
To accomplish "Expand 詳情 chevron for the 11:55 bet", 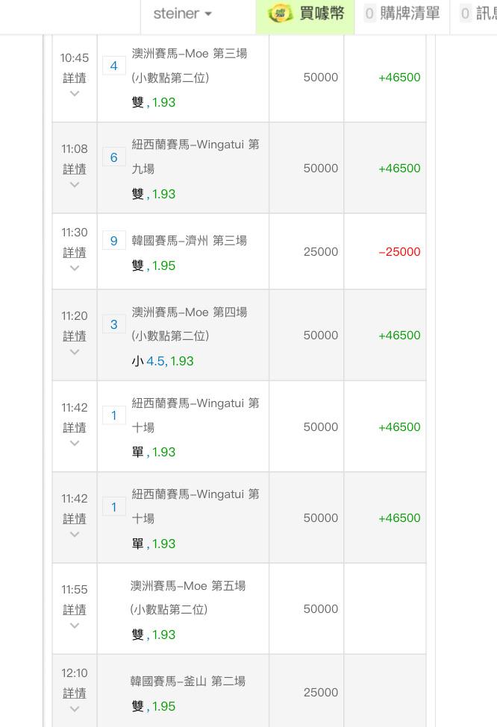I will (75, 626).
